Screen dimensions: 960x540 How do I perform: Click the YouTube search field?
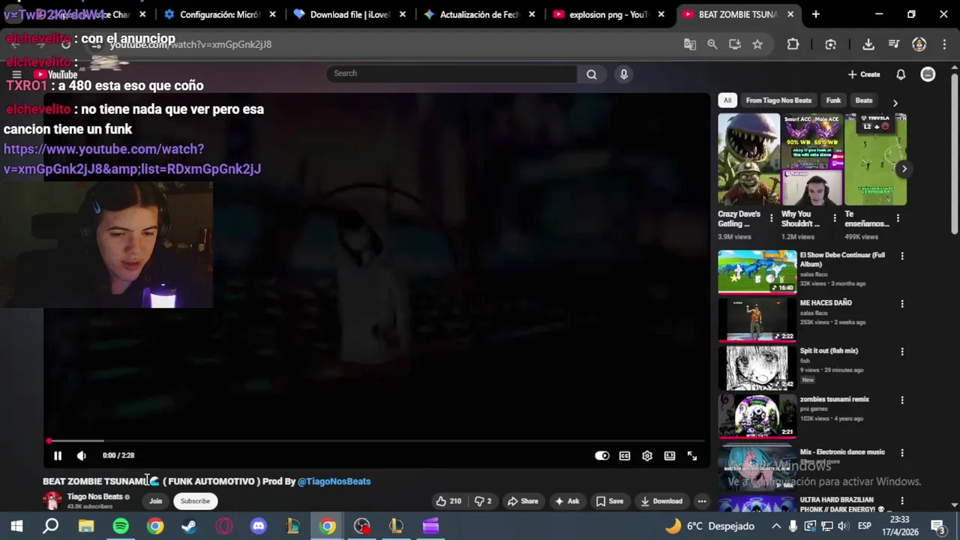[451, 73]
